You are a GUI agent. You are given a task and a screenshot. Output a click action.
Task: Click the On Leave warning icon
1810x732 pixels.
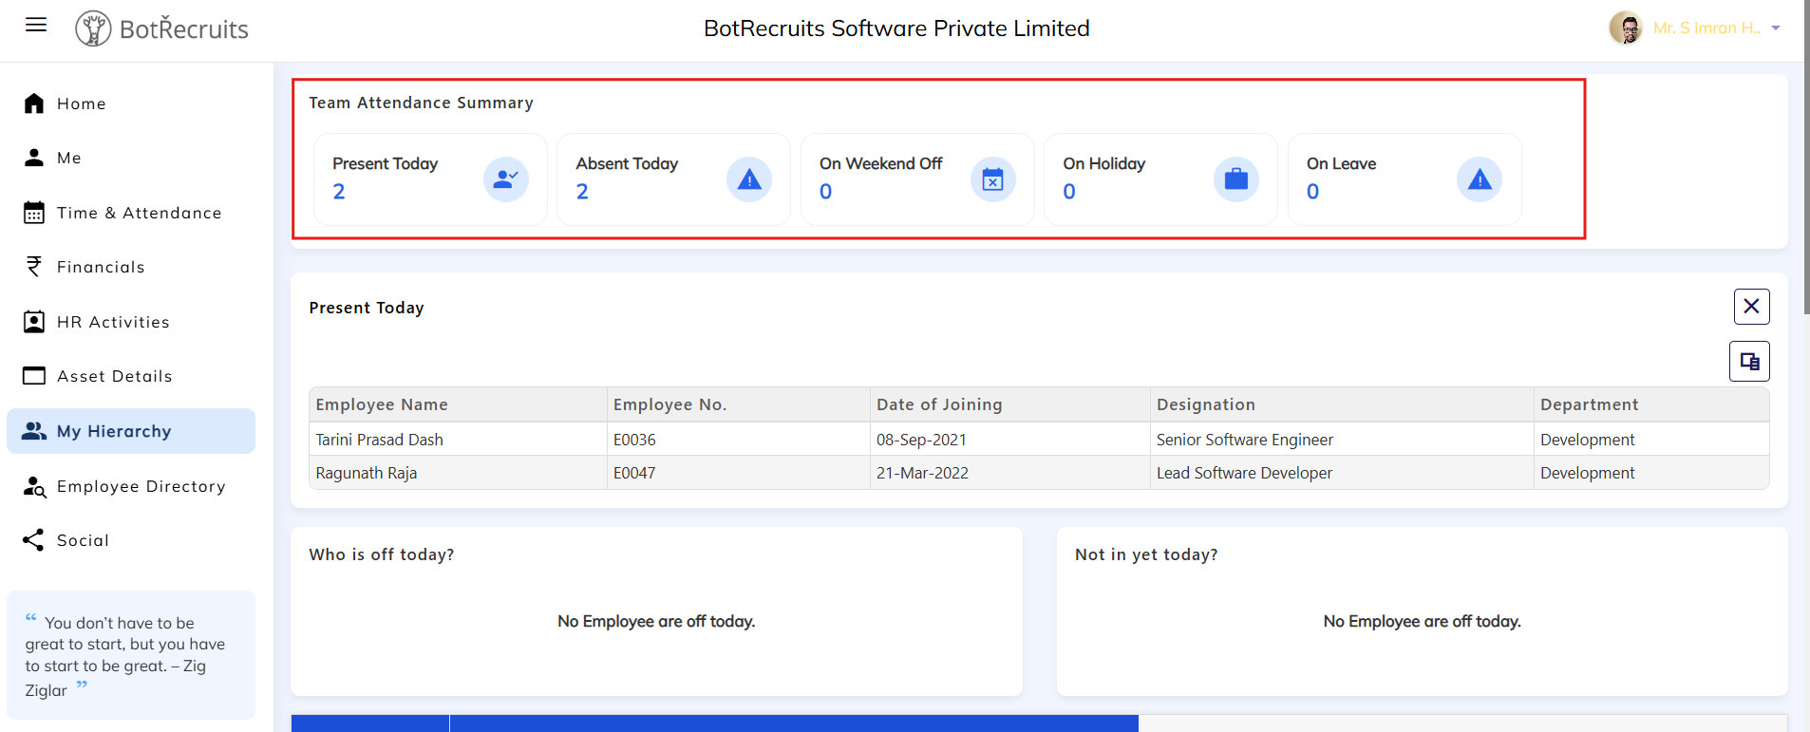(x=1479, y=178)
